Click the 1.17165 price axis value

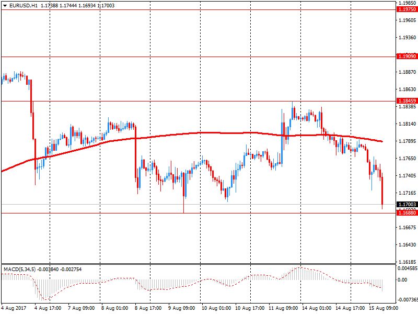[408, 193]
